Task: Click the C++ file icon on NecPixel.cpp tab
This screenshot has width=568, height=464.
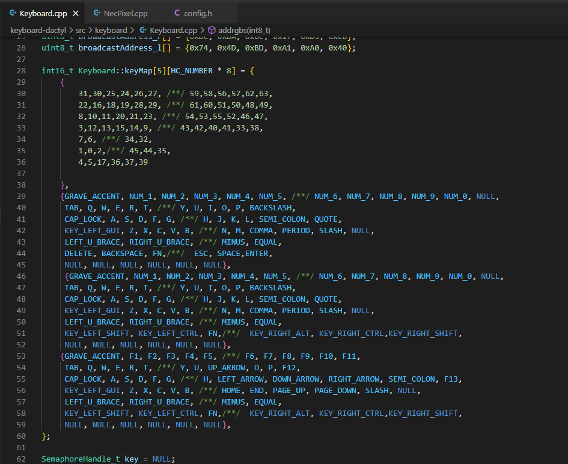Action: (97, 13)
